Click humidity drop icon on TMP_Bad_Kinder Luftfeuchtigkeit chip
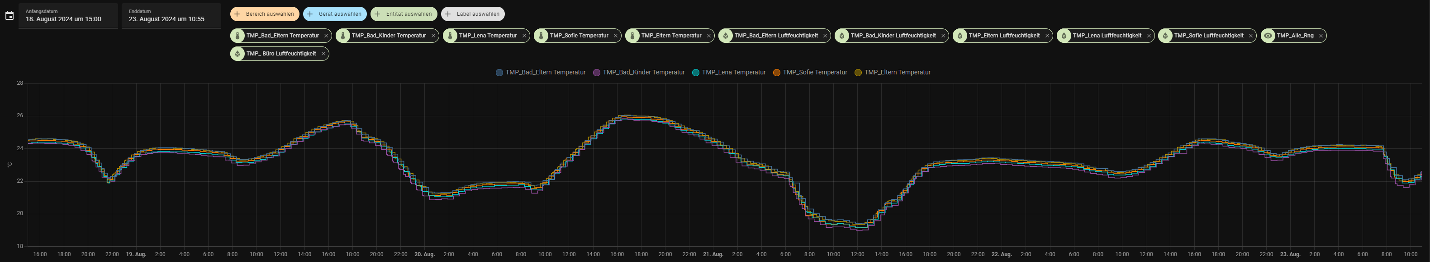1430x262 pixels. [x=842, y=36]
